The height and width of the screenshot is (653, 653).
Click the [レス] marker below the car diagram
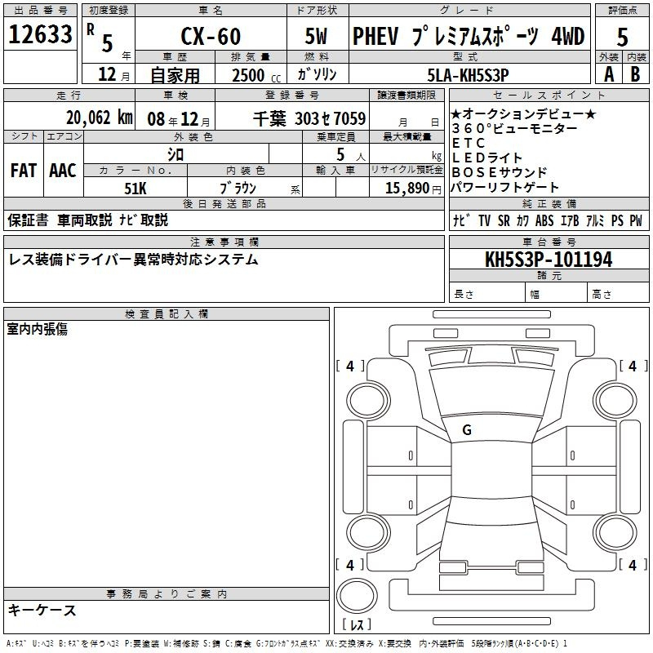(357, 626)
